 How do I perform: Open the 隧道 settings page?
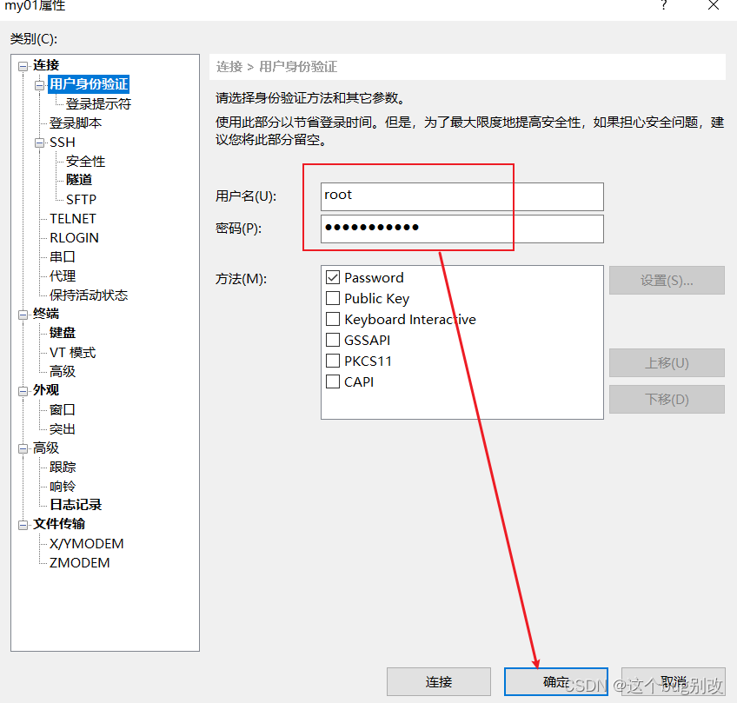tap(80, 179)
